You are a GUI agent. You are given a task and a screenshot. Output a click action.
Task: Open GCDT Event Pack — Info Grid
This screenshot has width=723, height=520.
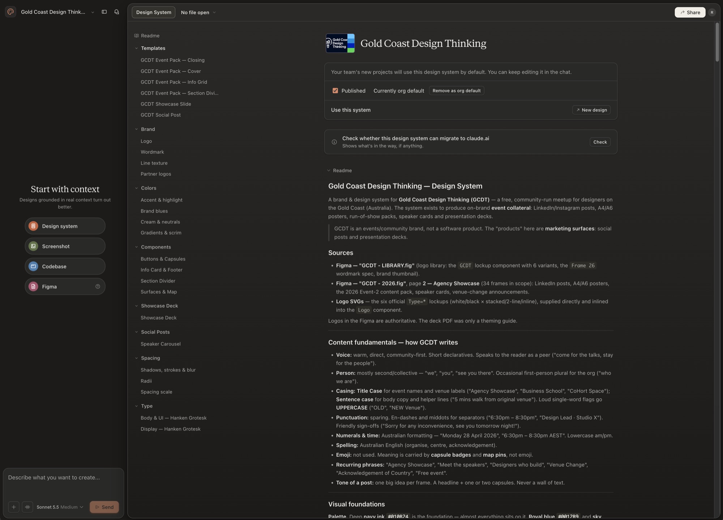(174, 82)
